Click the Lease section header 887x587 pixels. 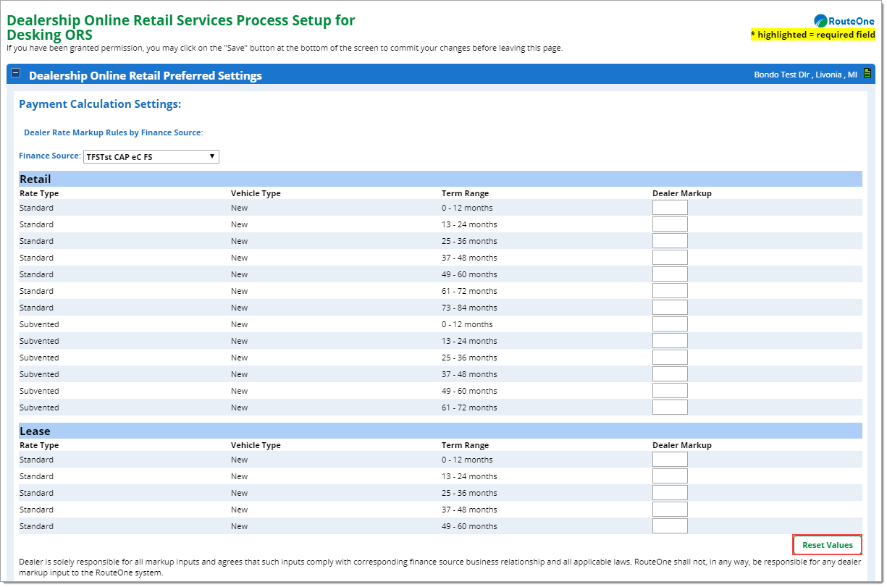(440, 431)
